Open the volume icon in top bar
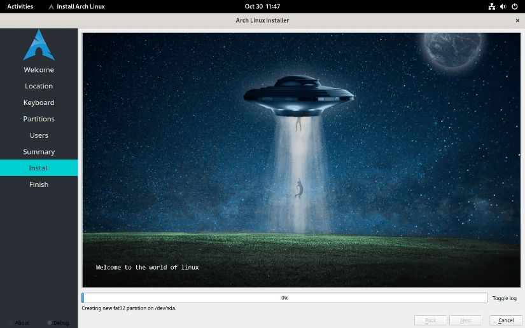This screenshot has height=328, width=525. coord(503,6)
